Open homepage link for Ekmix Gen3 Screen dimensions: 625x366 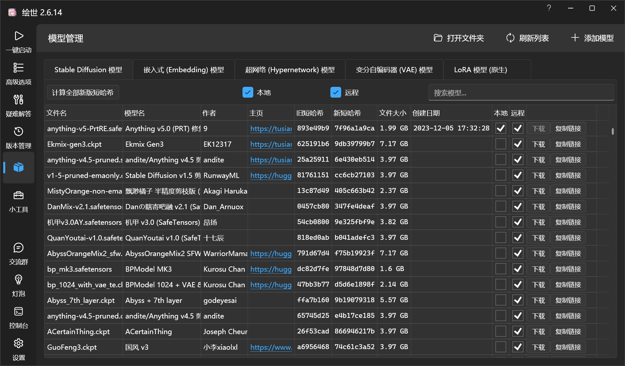271,144
